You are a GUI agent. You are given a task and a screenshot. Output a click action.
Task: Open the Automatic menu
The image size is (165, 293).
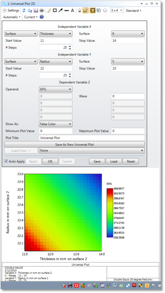pos(12,17)
